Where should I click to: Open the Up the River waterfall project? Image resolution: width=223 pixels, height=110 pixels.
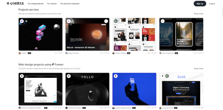click(x=181, y=34)
